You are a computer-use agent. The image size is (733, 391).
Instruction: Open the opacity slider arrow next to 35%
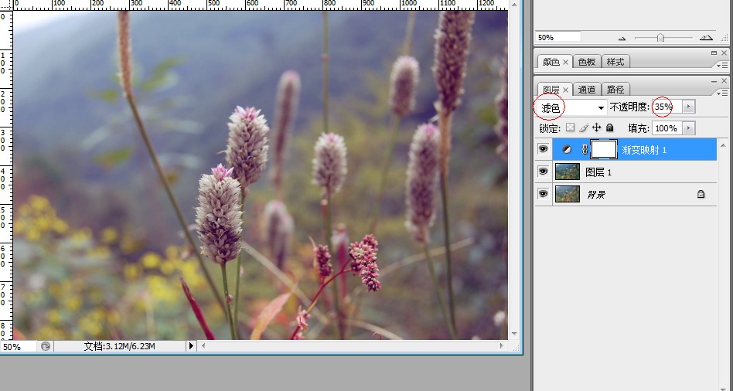[x=689, y=107]
